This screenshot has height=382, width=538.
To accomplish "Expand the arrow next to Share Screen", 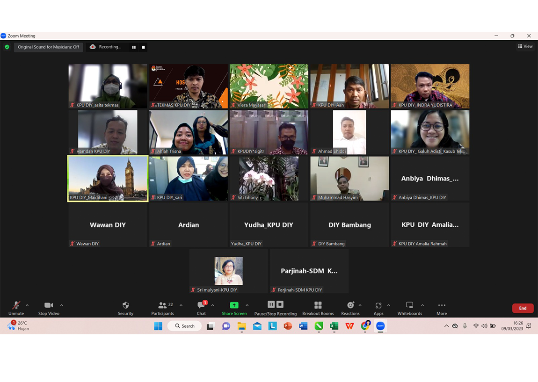I will [247, 305].
